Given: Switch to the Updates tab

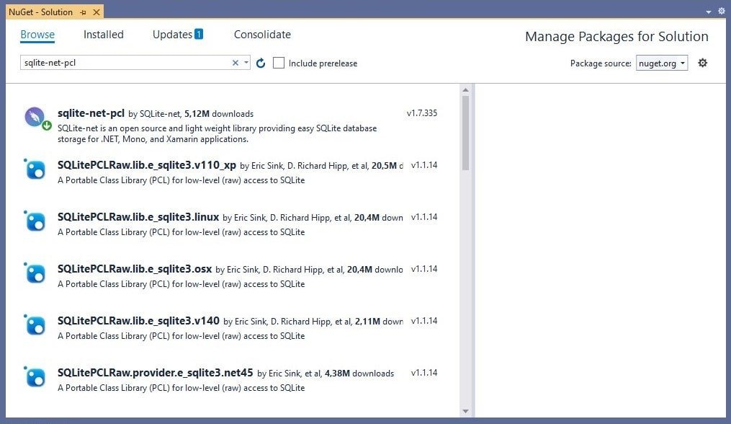Looking at the screenshot, I should pos(178,35).
